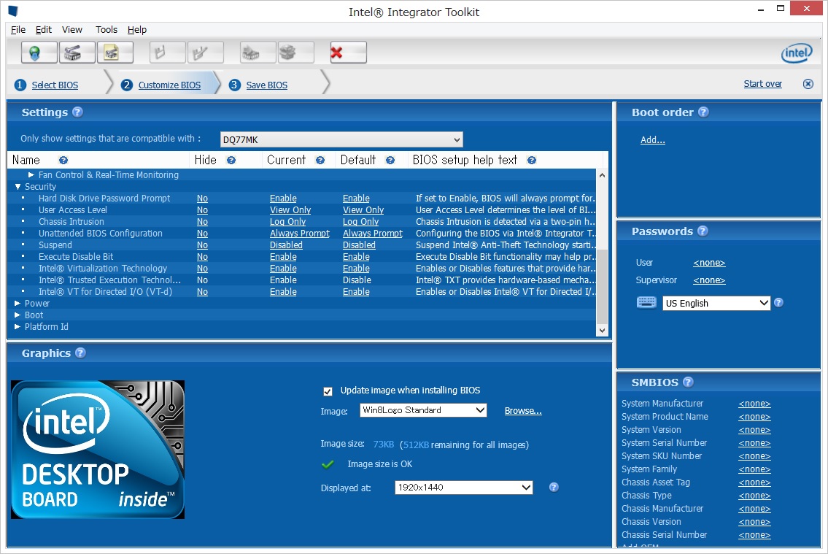Click the grayed-out package box button

(295, 53)
